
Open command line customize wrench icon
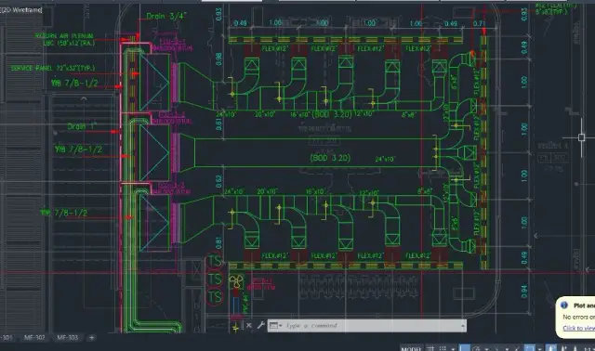[260, 325]
